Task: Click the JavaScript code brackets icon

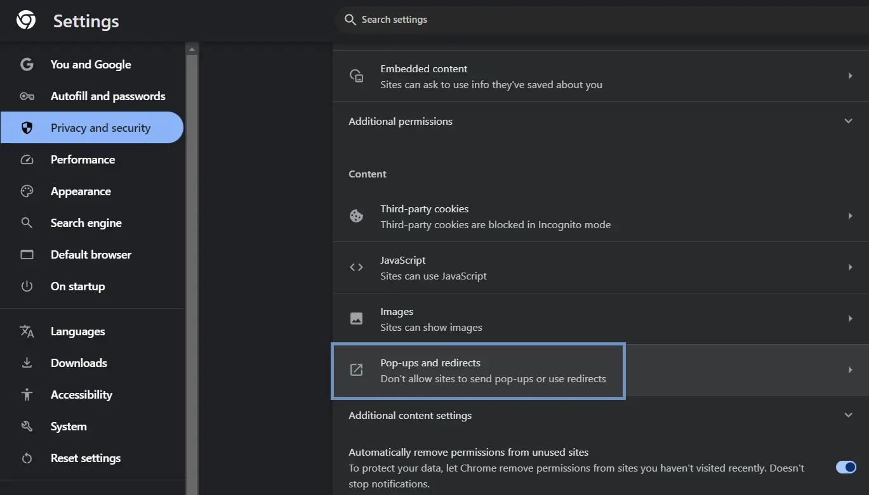Action: point(357,267)
